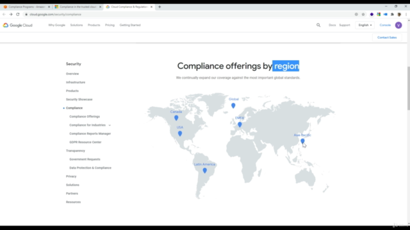Open Products in Security sidebar
The height and width of the screenshot is (230, 410).
tap(72, 91)
